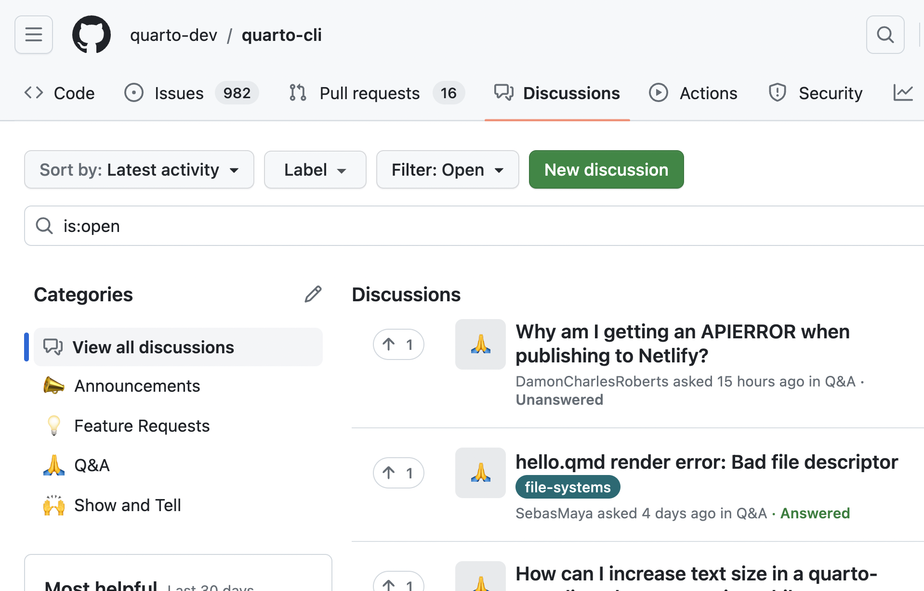Open the Announcements category
Viewport: 924px width, 591px height.
[x=137, y=386]
